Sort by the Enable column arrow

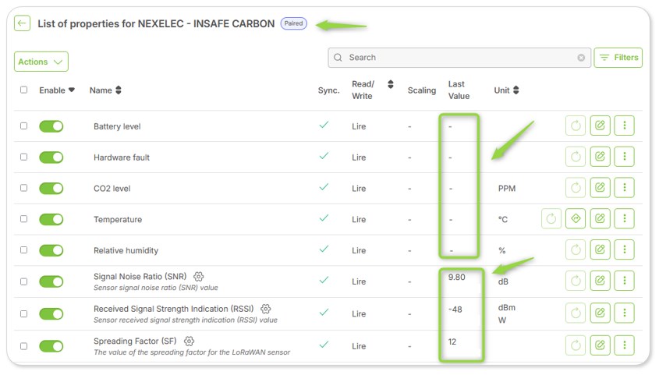(72, 90)
